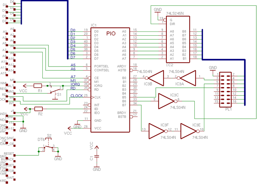The image size is (257, 185).
Task: Click the IC2 reference label
Action: tap(170, 65)
